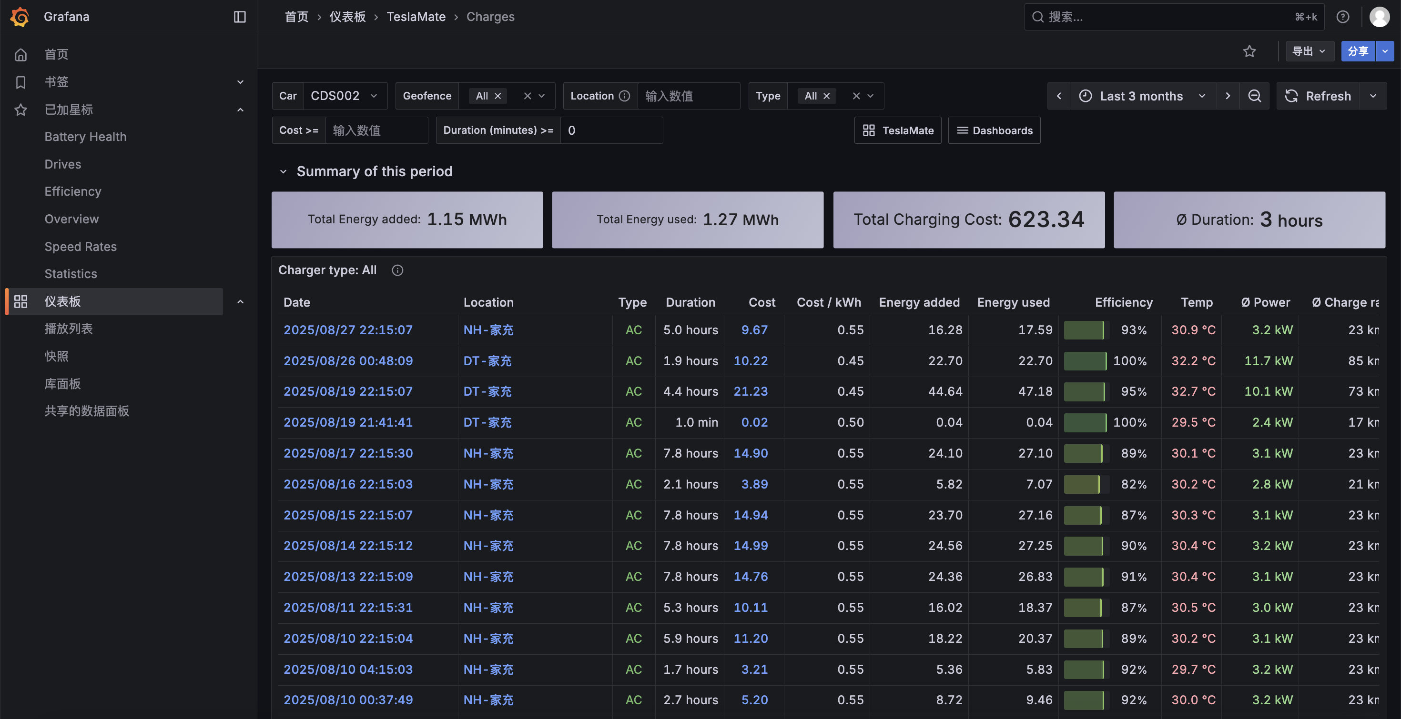Click the user profile avatar
Viewport: 1401px width, 719px height.
1379,17
